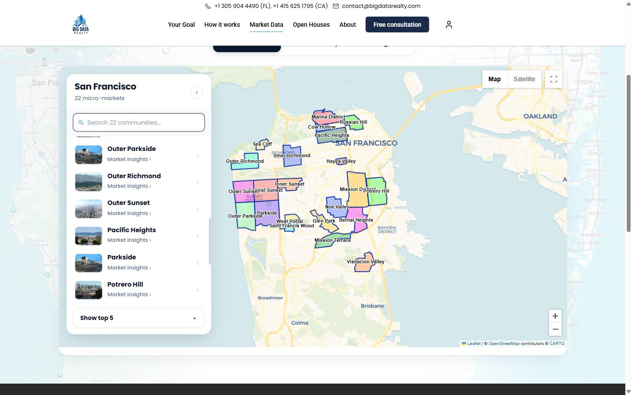The image size is (632, 395).
Task: Open the user account icon
Action: coord(449,25)
